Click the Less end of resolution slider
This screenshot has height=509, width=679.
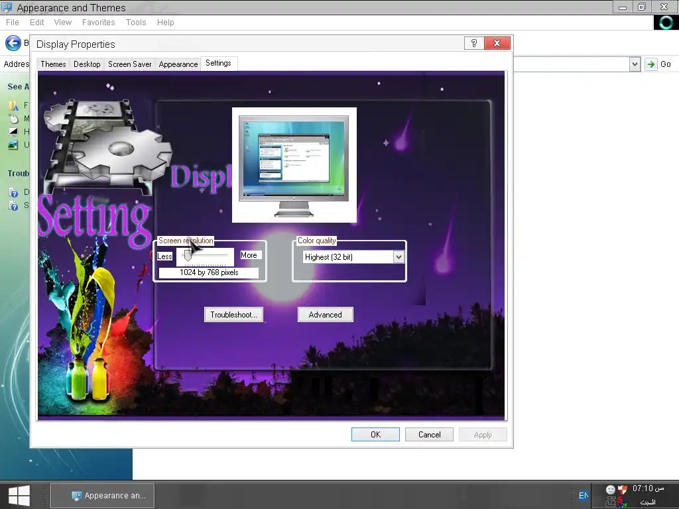[164, 256]
